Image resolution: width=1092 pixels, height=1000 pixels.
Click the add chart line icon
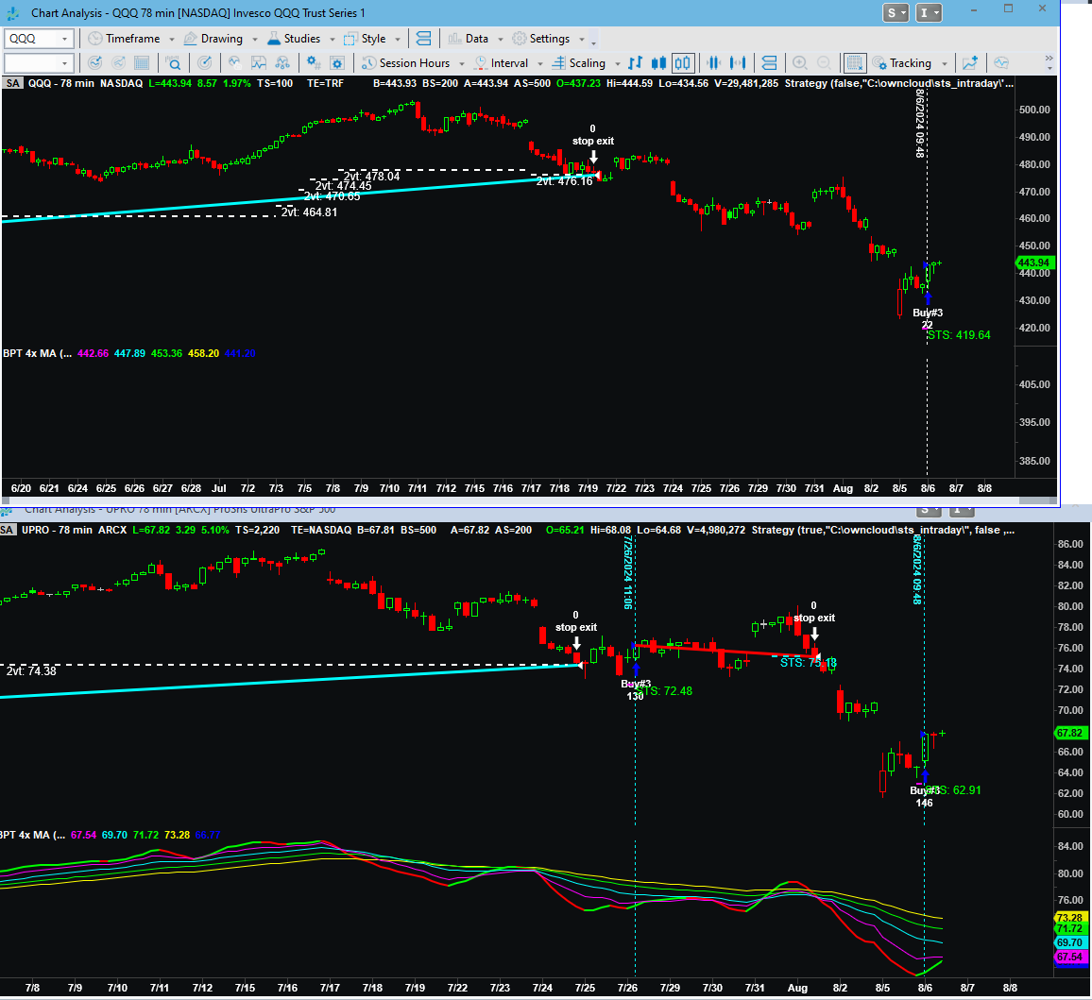point(970,63)
